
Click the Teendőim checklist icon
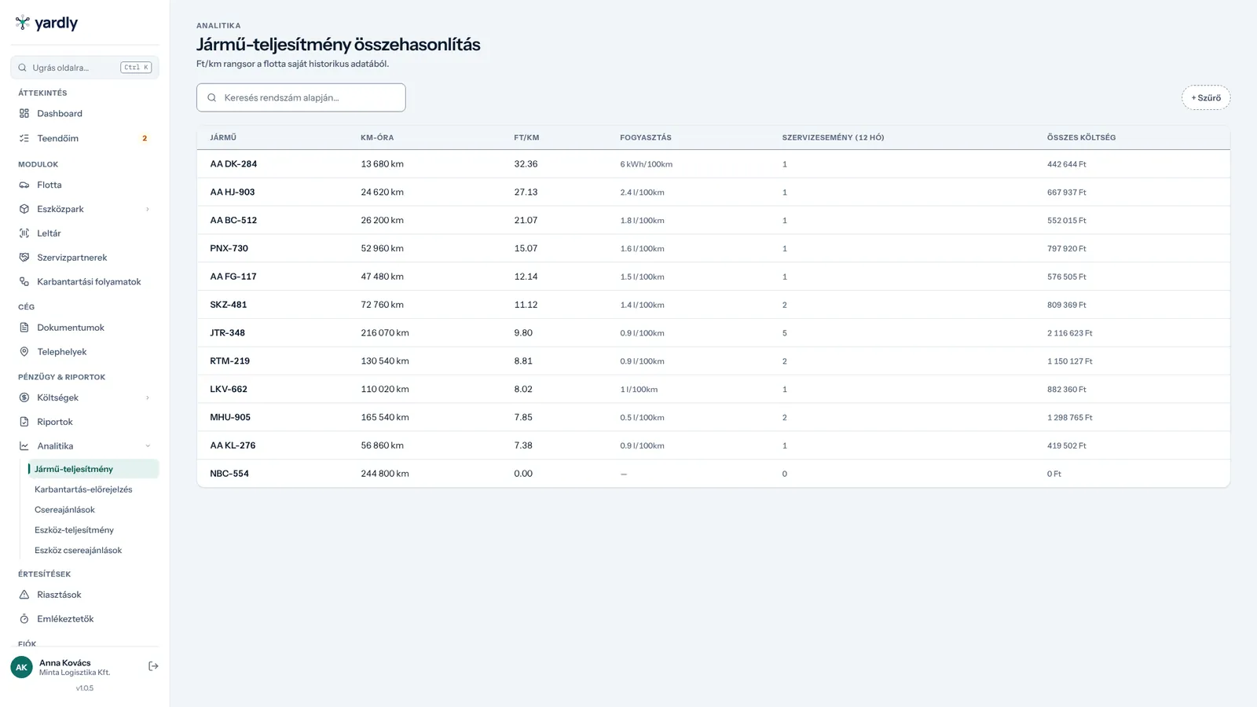[x=24, y=138]
